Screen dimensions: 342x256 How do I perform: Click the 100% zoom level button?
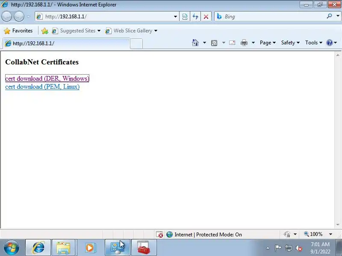[x=313, y=234]
